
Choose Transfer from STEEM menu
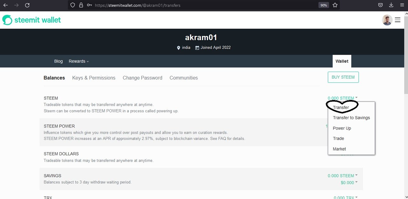pos(341,108)
